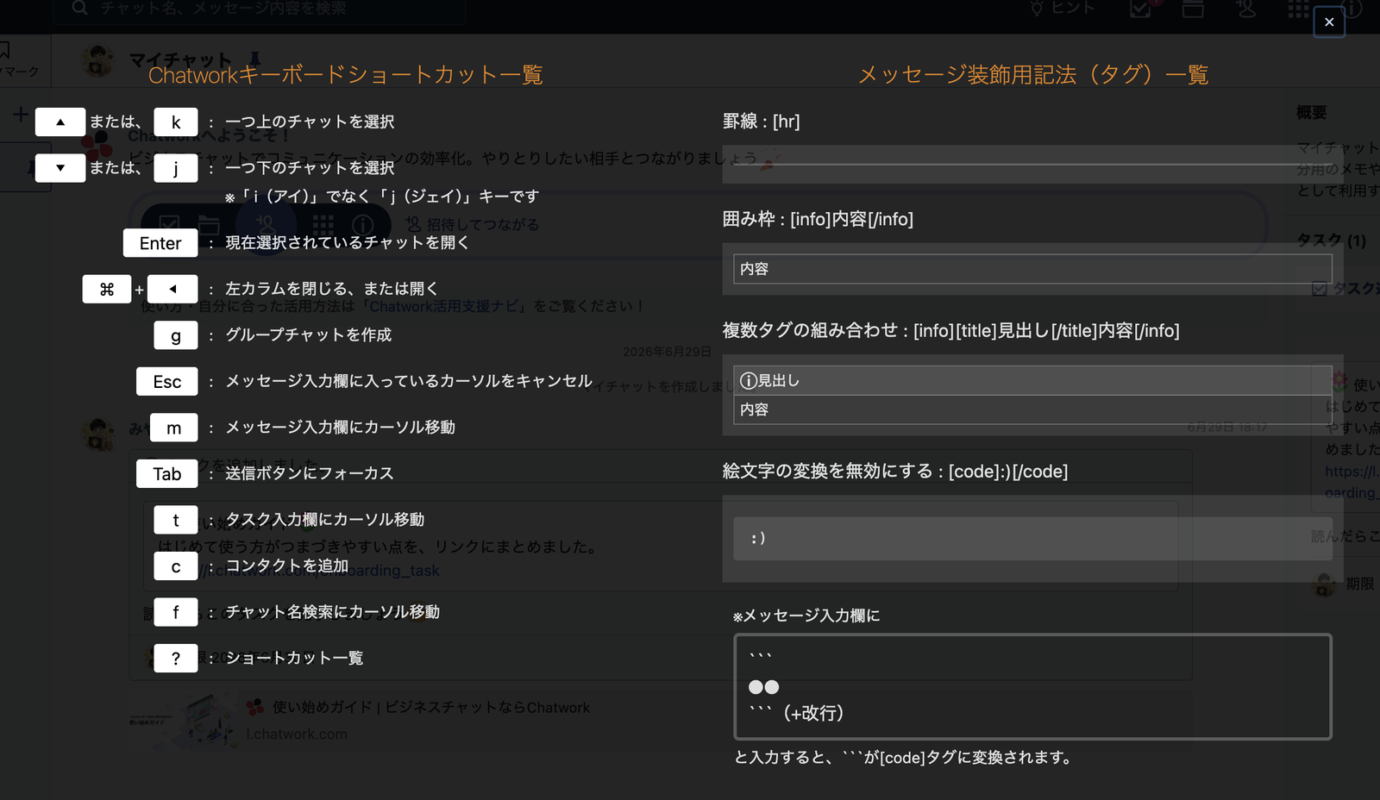Image resolution: width=1380 pixels, height=800 pixels.
Task: Click the dimmed apps grid icon in header
Action: 1298,9
